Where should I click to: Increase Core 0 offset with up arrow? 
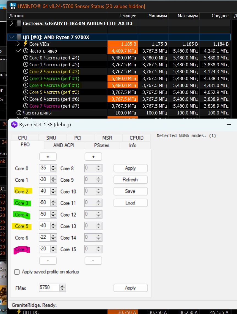point(53,166)
